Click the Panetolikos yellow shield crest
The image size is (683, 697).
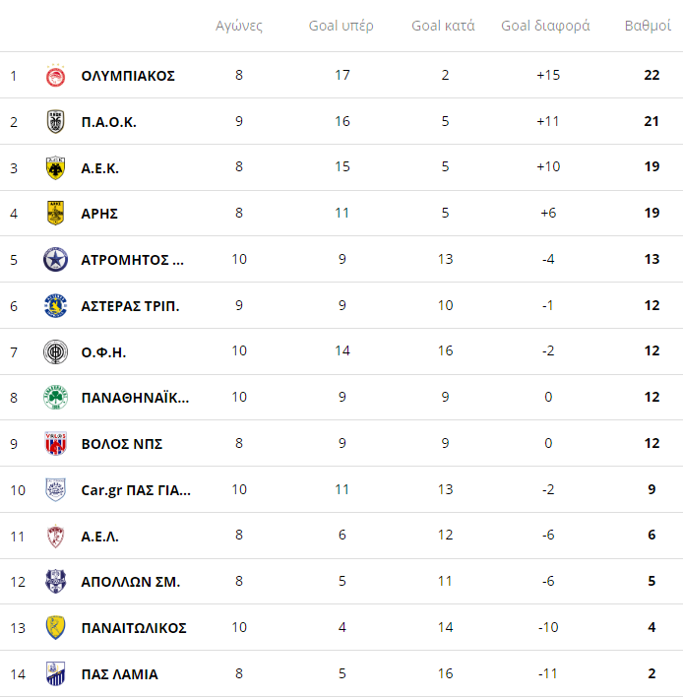pos(55,627)
